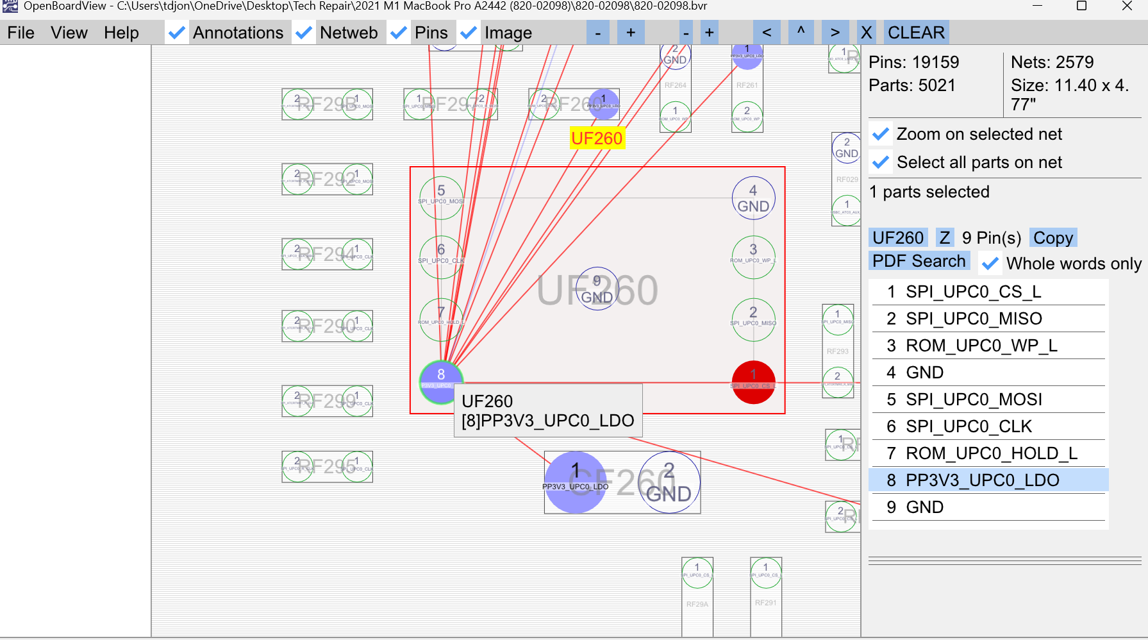The width and height of the screenshot is (1148, 640).
Task: Uncheck Zoom on selected net
Action: point(881,134)
